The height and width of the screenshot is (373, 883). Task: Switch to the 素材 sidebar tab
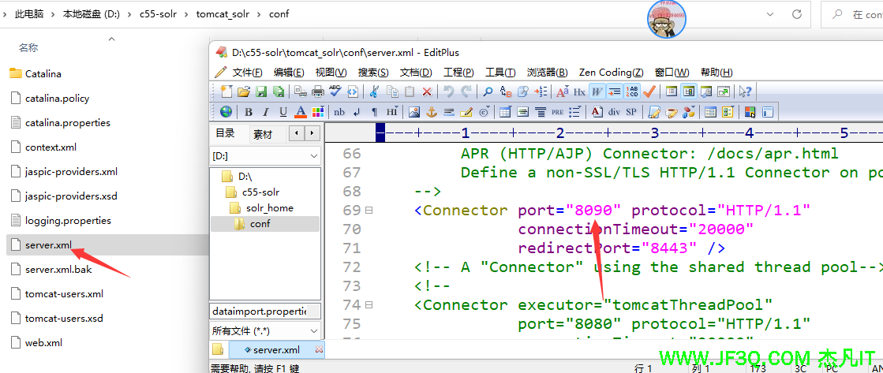263,134
